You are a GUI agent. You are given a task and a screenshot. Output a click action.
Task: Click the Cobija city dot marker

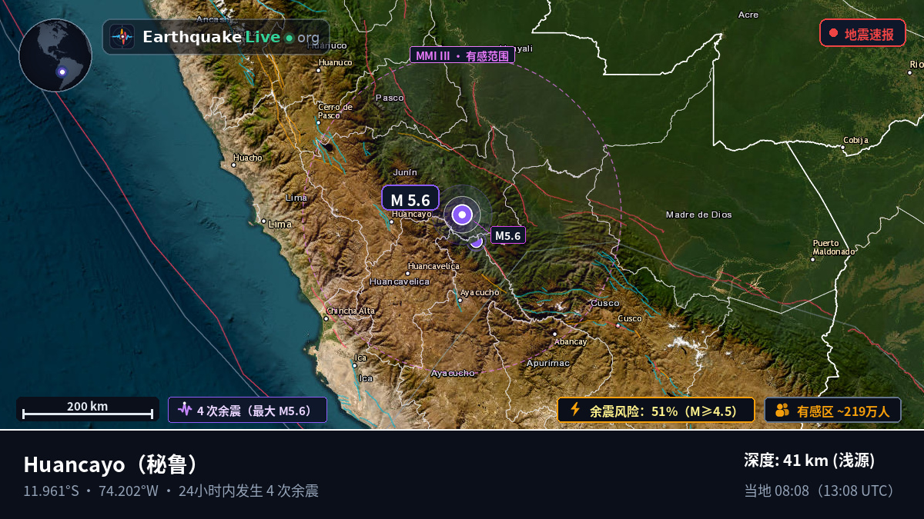[844, 147]
